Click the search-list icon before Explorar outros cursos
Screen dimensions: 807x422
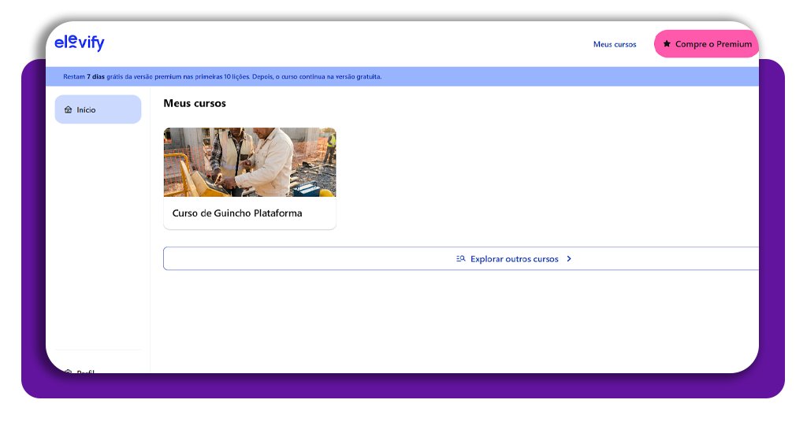461,259
